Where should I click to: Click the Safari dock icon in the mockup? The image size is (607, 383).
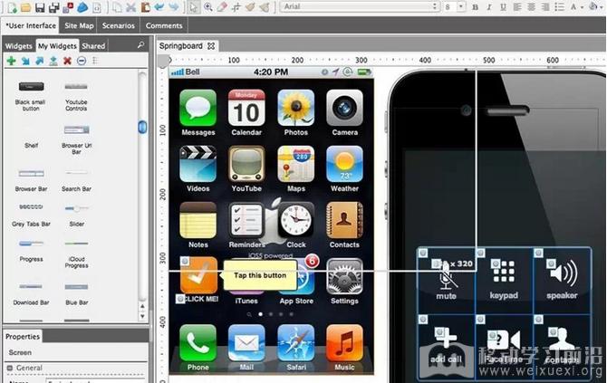(295, 343)
